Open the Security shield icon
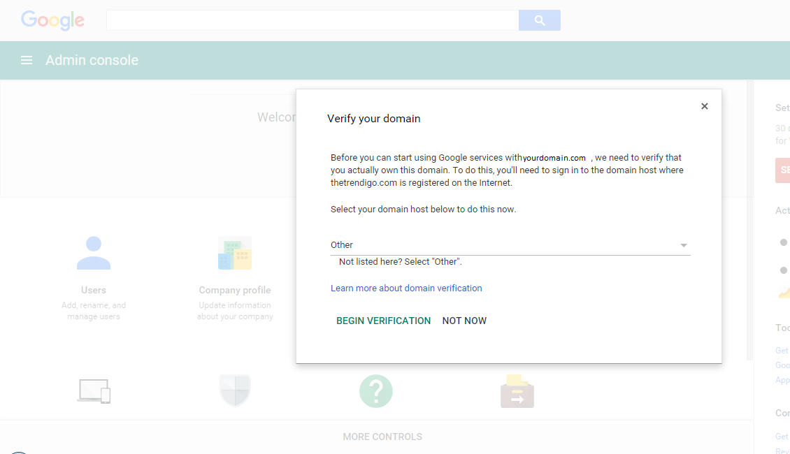Screen dimensions: 790x454 (234, 391)
